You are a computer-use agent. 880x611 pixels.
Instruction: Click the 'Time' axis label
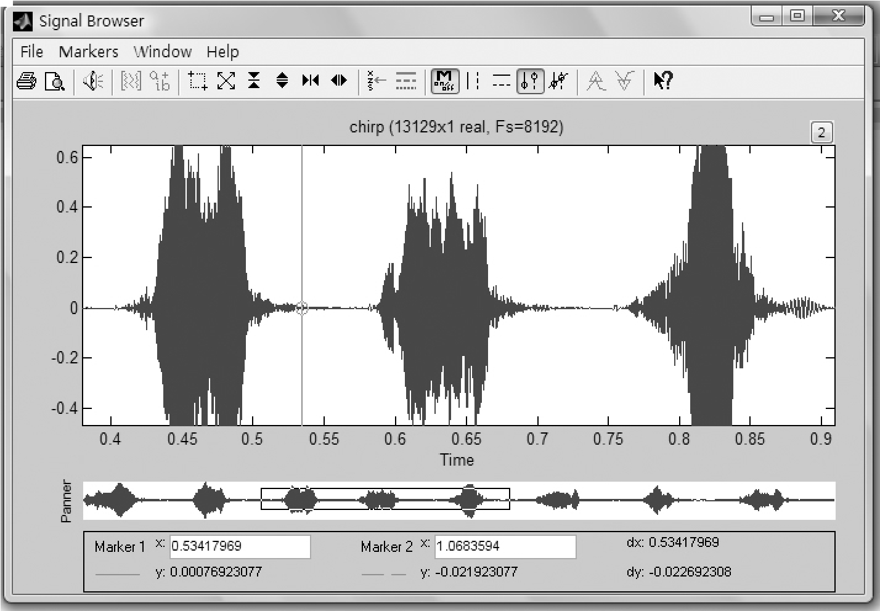tap(457, 460)
